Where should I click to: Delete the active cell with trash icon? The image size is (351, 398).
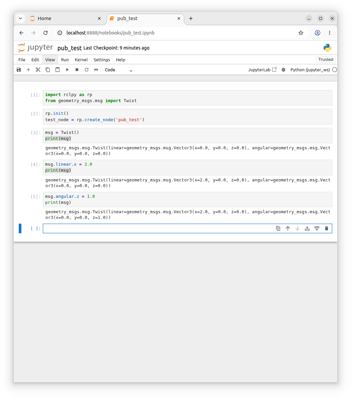point(326,228)
